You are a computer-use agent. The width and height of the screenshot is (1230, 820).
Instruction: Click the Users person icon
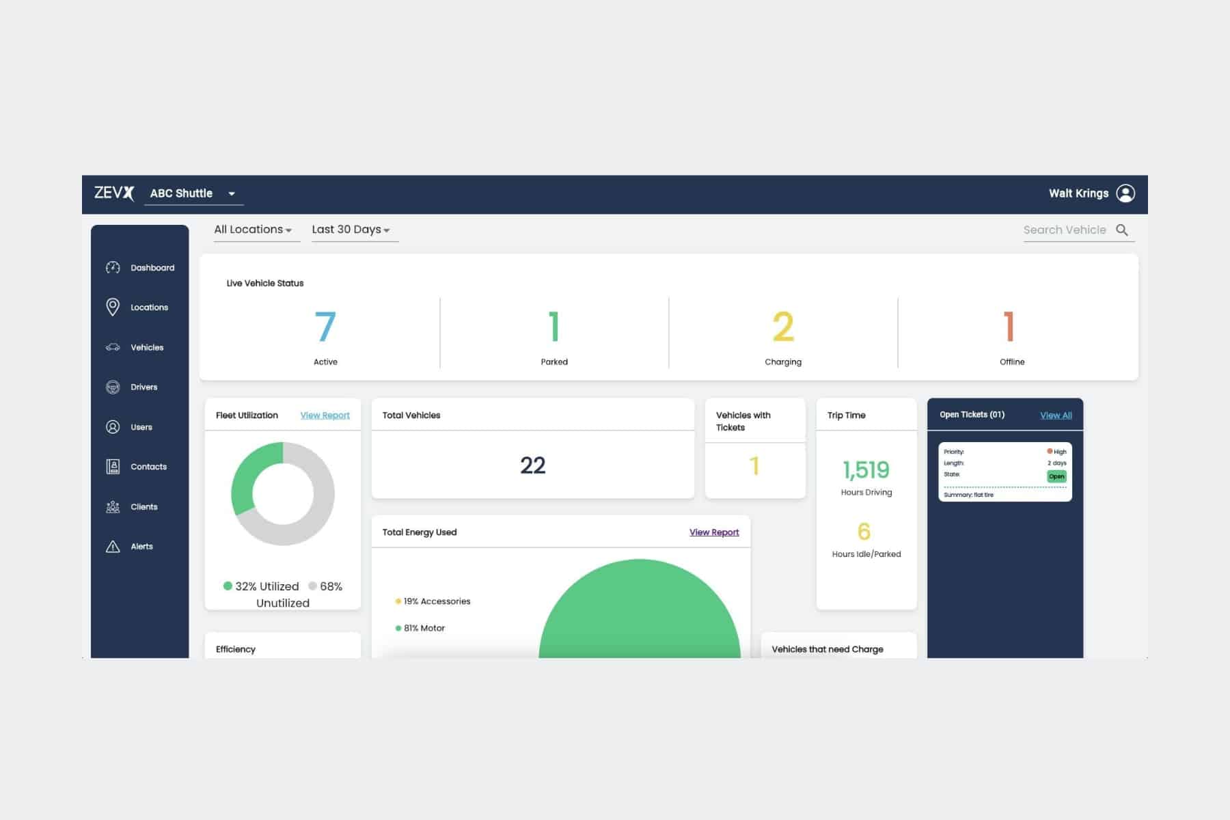coord(113,427)
